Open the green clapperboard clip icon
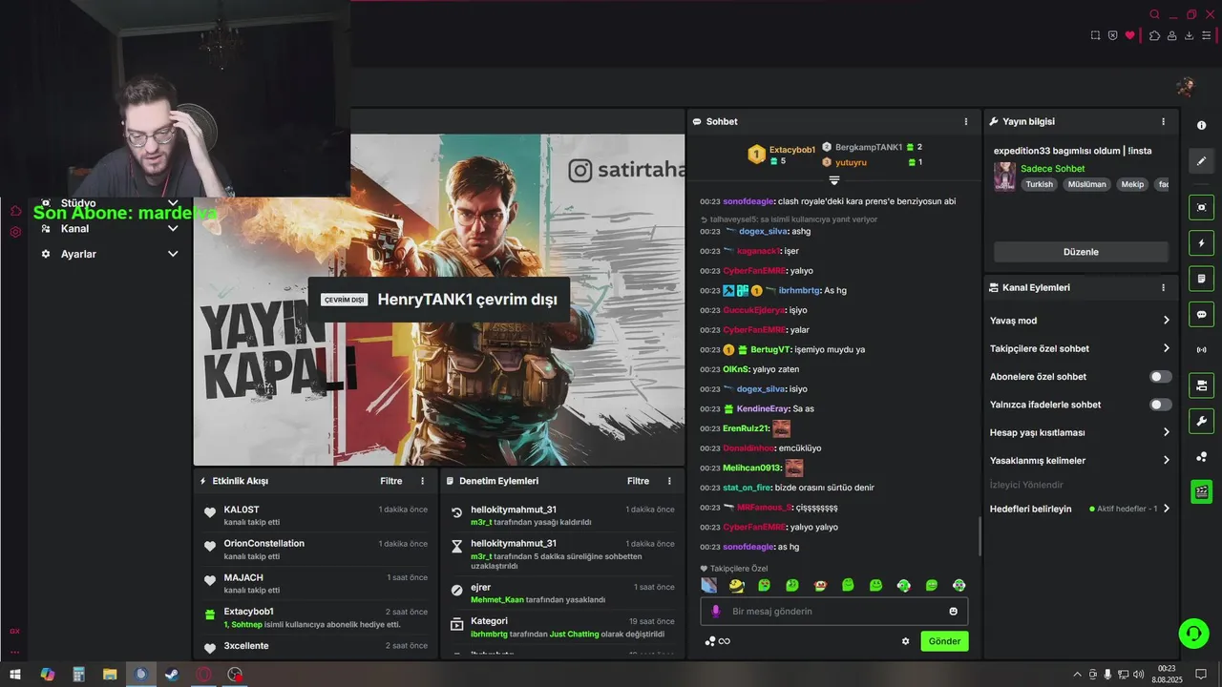Image resolution: width=1222 pixels, height=687 pixels. 1201,491
